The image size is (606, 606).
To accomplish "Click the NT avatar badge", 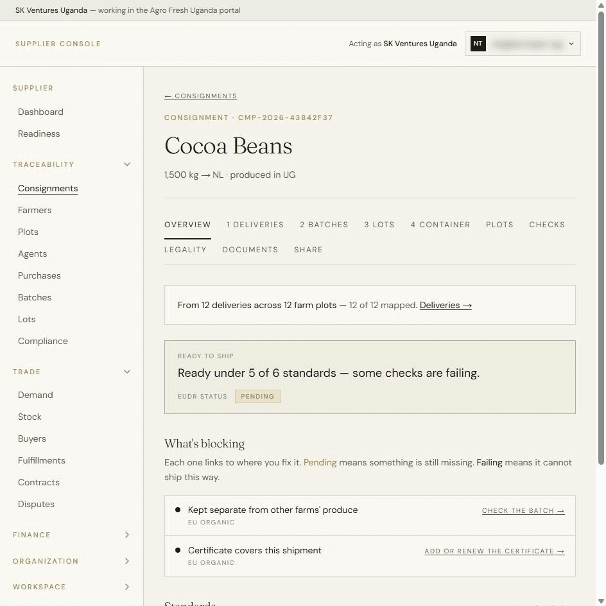I will pyautogui.click(x=478, y=44).
